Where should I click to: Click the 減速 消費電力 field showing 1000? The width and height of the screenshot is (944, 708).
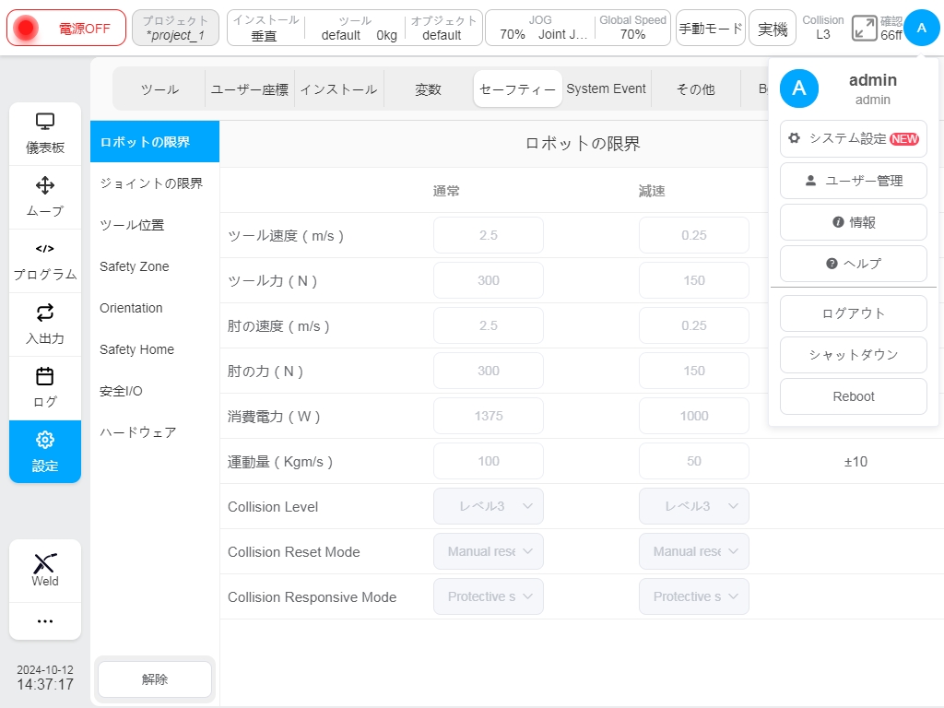[x=694, y=416]
